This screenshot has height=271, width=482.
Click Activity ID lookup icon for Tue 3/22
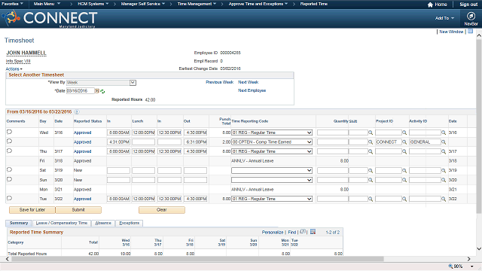(x=444, y=199)
